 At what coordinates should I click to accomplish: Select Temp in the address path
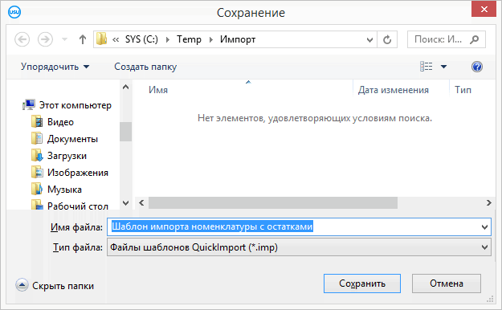(x=190, y=39)
